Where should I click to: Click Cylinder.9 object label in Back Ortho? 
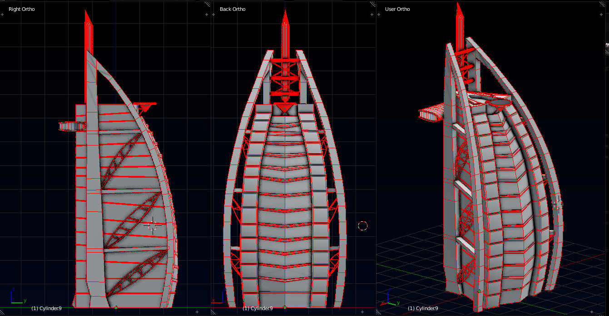(x=257, y=308)
